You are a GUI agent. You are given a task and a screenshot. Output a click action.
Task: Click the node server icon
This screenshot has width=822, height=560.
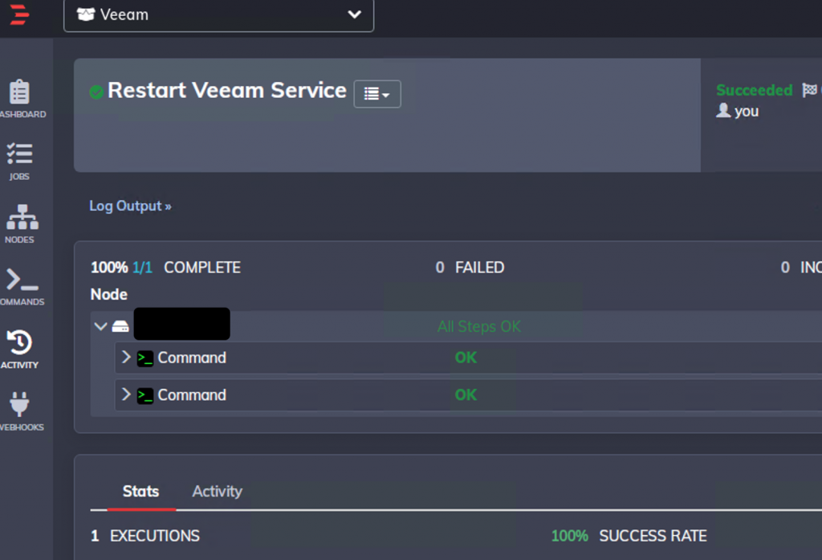click(x=120, y=326)
